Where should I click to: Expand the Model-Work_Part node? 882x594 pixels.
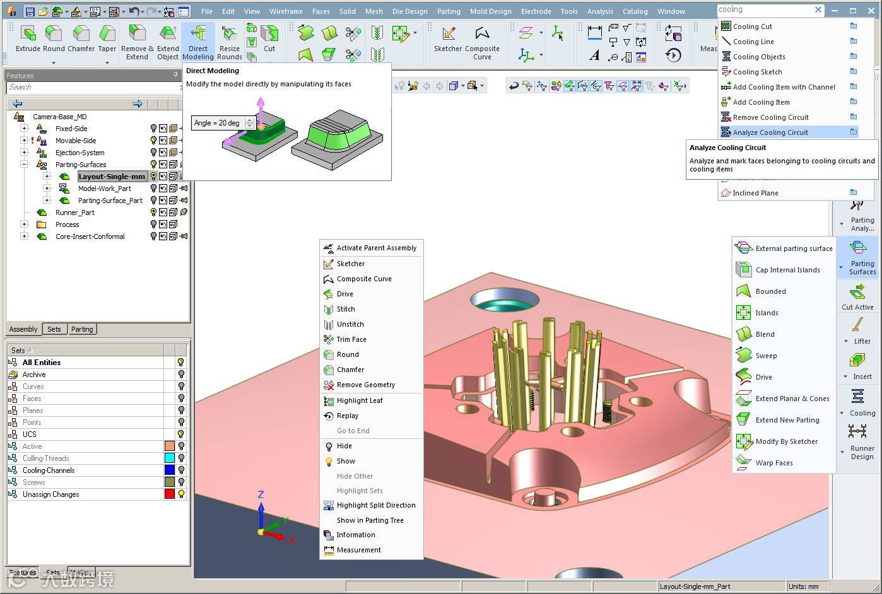47,189
